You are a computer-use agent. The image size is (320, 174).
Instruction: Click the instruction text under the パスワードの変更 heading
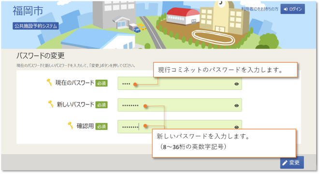76,65
